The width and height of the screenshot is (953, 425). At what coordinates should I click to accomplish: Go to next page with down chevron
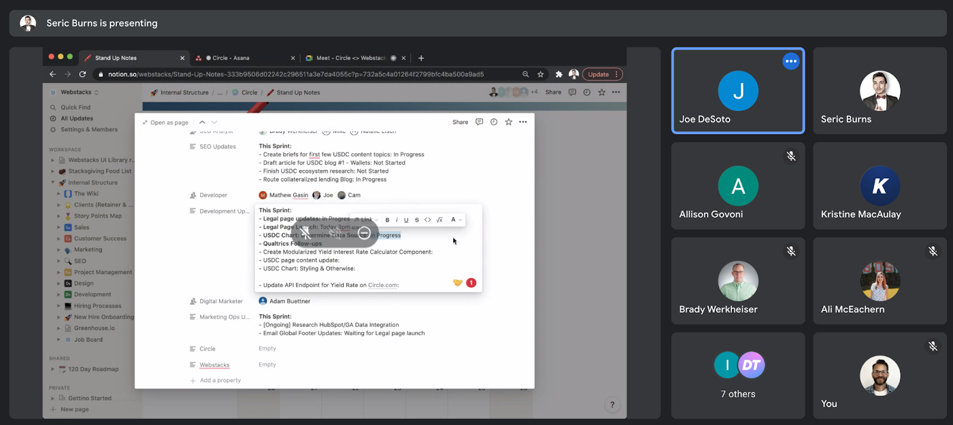click(214, 122)
